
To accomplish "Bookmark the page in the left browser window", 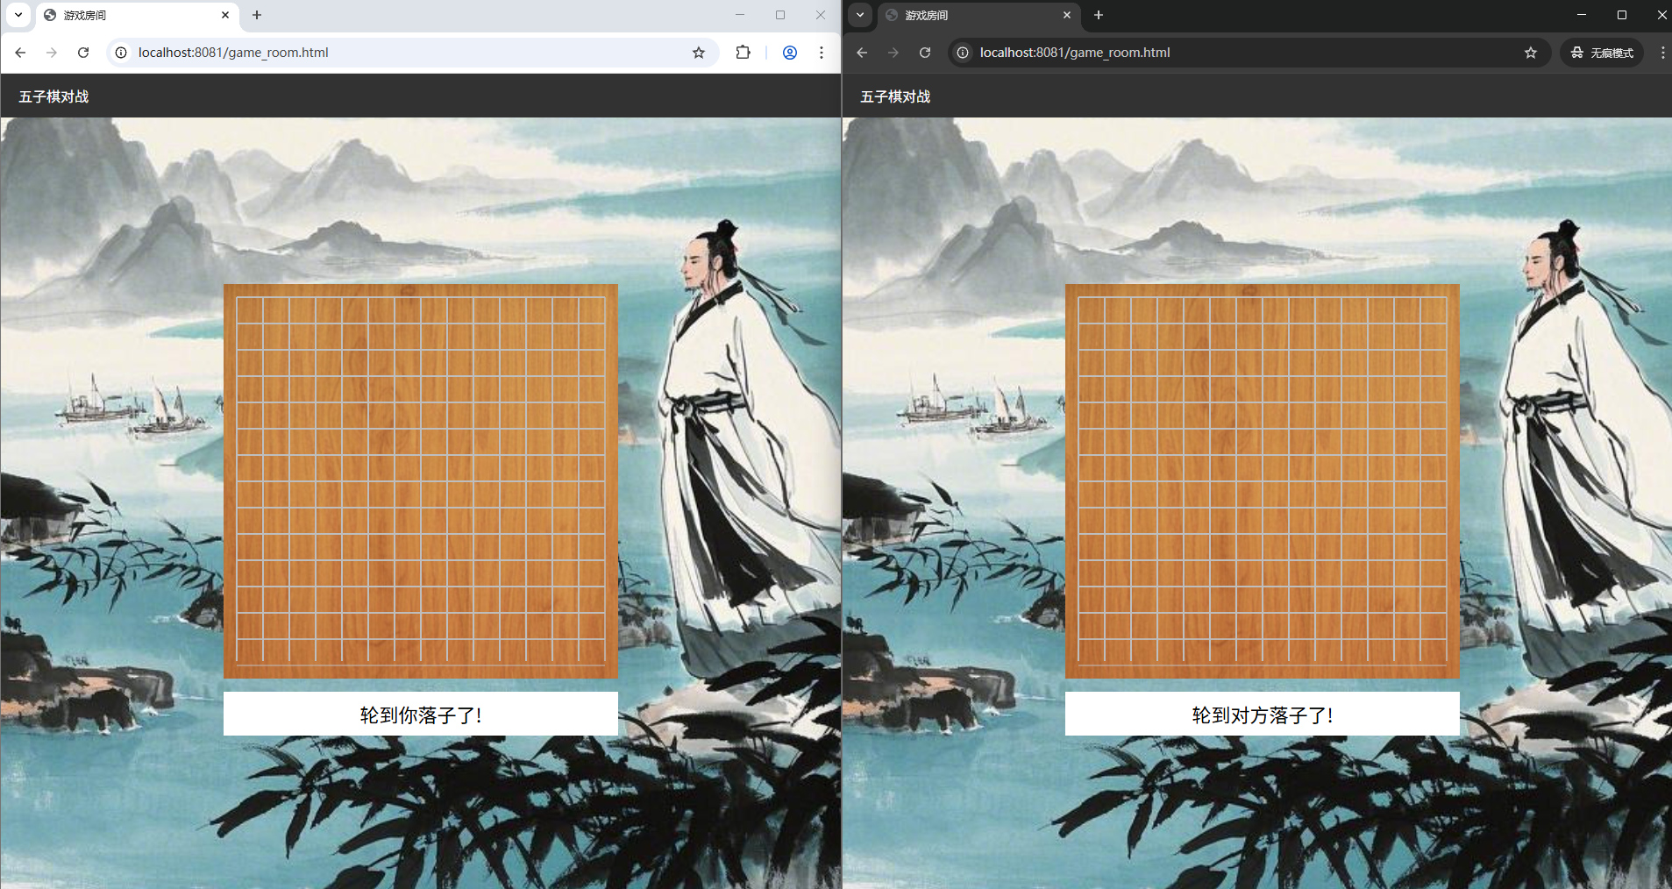I will 699,53.
